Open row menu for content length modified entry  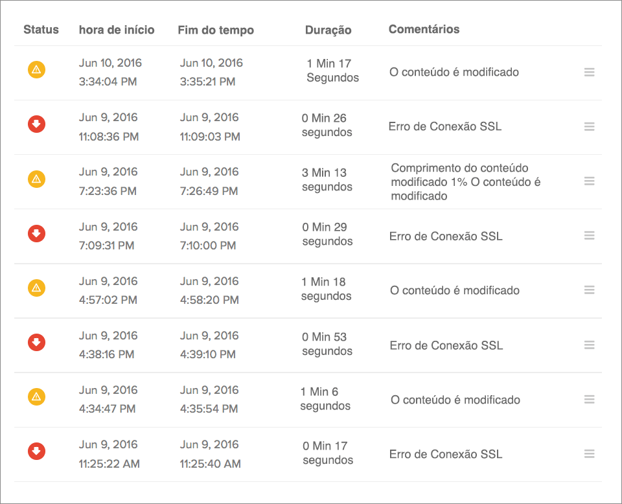point(590,181)
